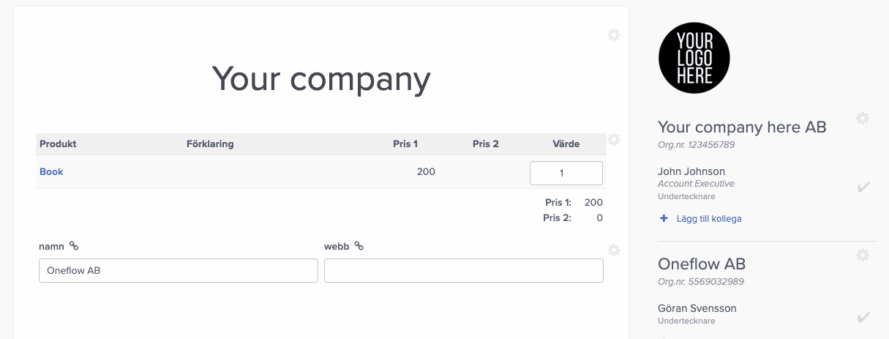This screenshot has height=339, width=889.
Task: Select the Produkt column header
Action: 58,144
